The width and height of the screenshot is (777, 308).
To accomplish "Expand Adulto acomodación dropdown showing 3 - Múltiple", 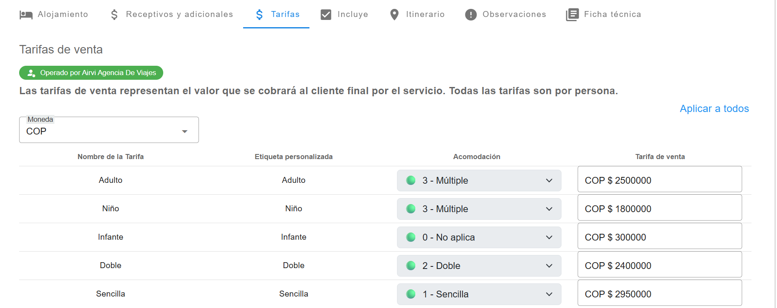I will coord(479,181).
